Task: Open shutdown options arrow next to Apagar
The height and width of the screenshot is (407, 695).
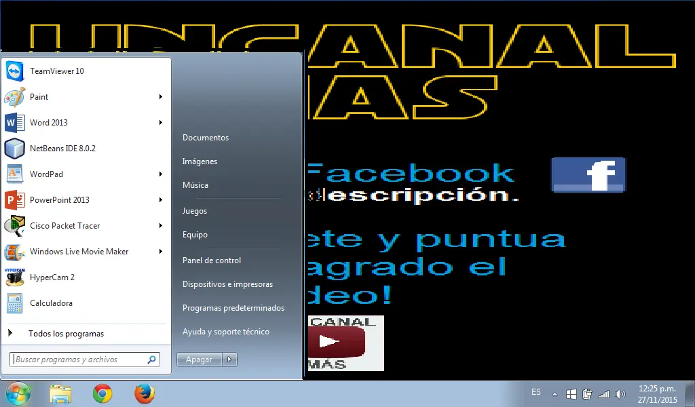Action: pyautogui.click(x=229, y=359)
